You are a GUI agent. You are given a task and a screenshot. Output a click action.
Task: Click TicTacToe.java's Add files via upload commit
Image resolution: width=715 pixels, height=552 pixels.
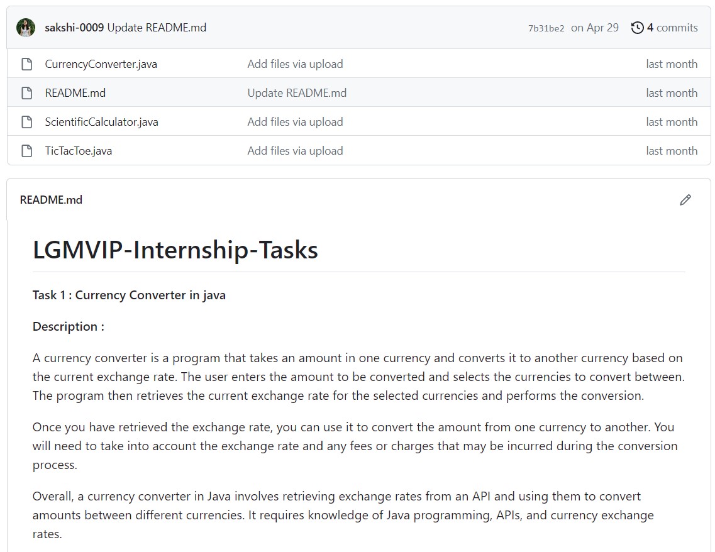point(295,151)
